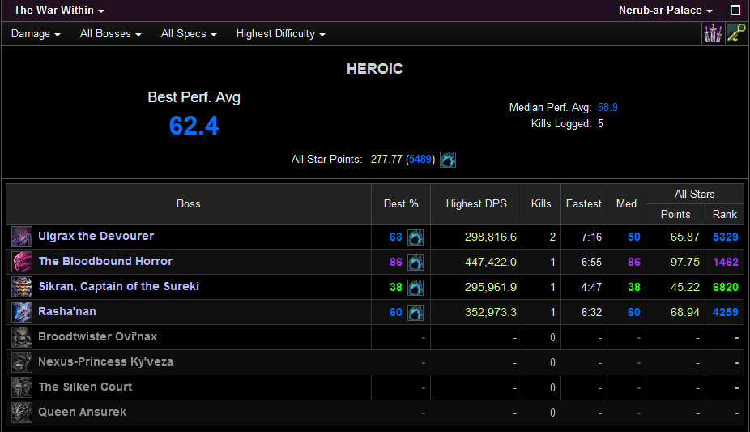Click the spec icon beside All Star Points
The image size is (750, 432).
pos(448,160)
